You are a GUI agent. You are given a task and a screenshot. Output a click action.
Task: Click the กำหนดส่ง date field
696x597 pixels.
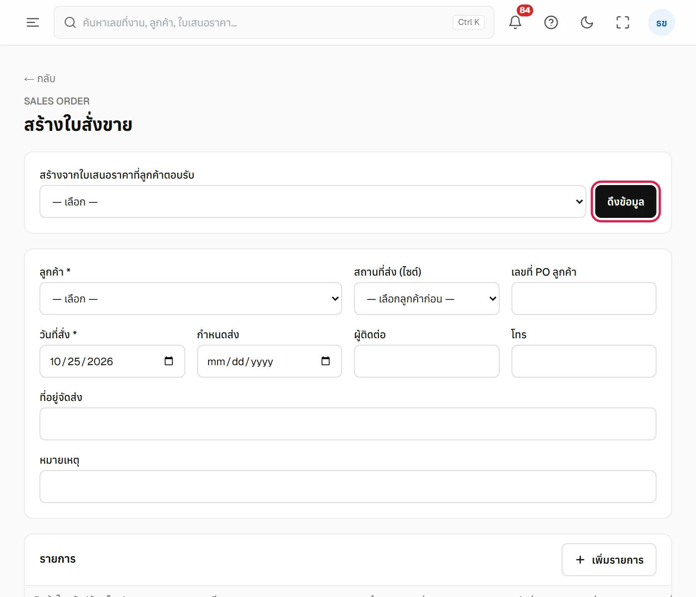click(269, 361)
